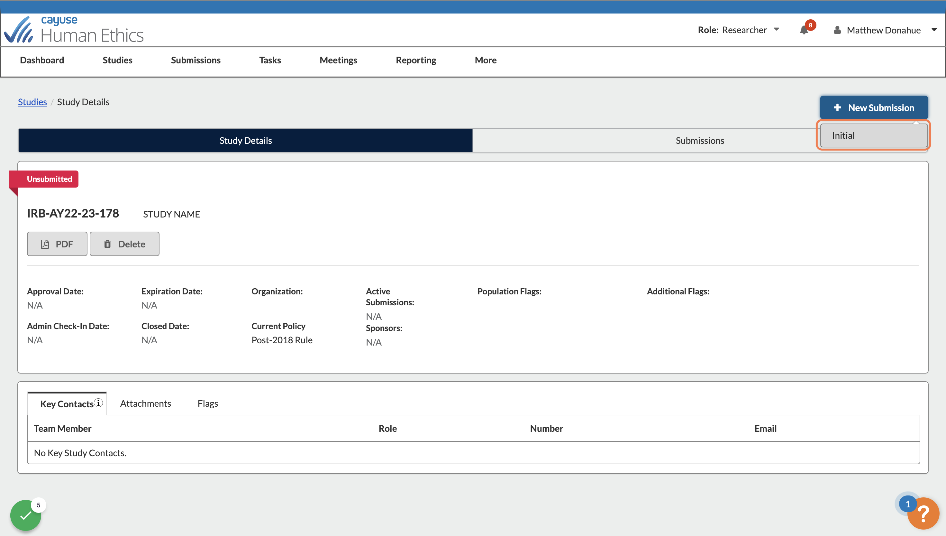Open the Matthew Donahue account dropdown arrow

(x=934, y=30)
